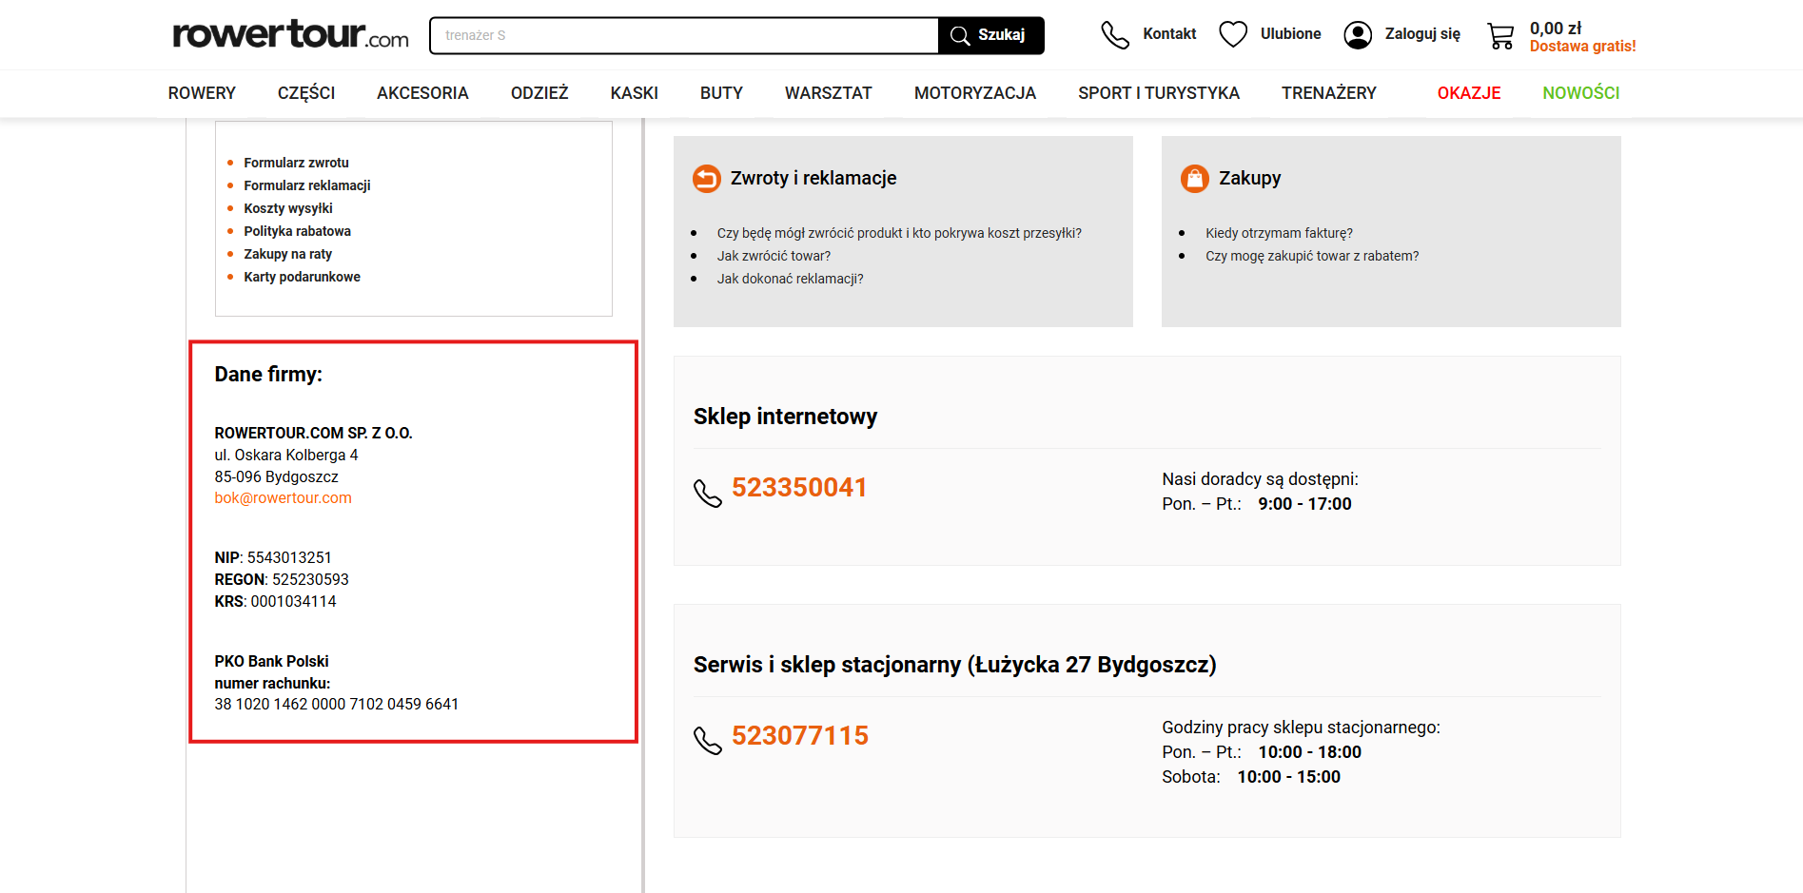Click the magnifier icon in Szukaj button
Viewport: 1803px width, 893px height.
(x=960, y=35)
